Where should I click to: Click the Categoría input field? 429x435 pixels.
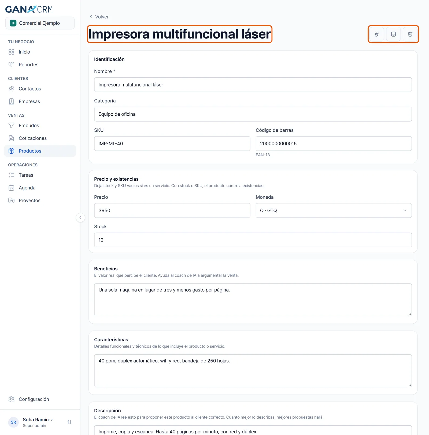253,114
